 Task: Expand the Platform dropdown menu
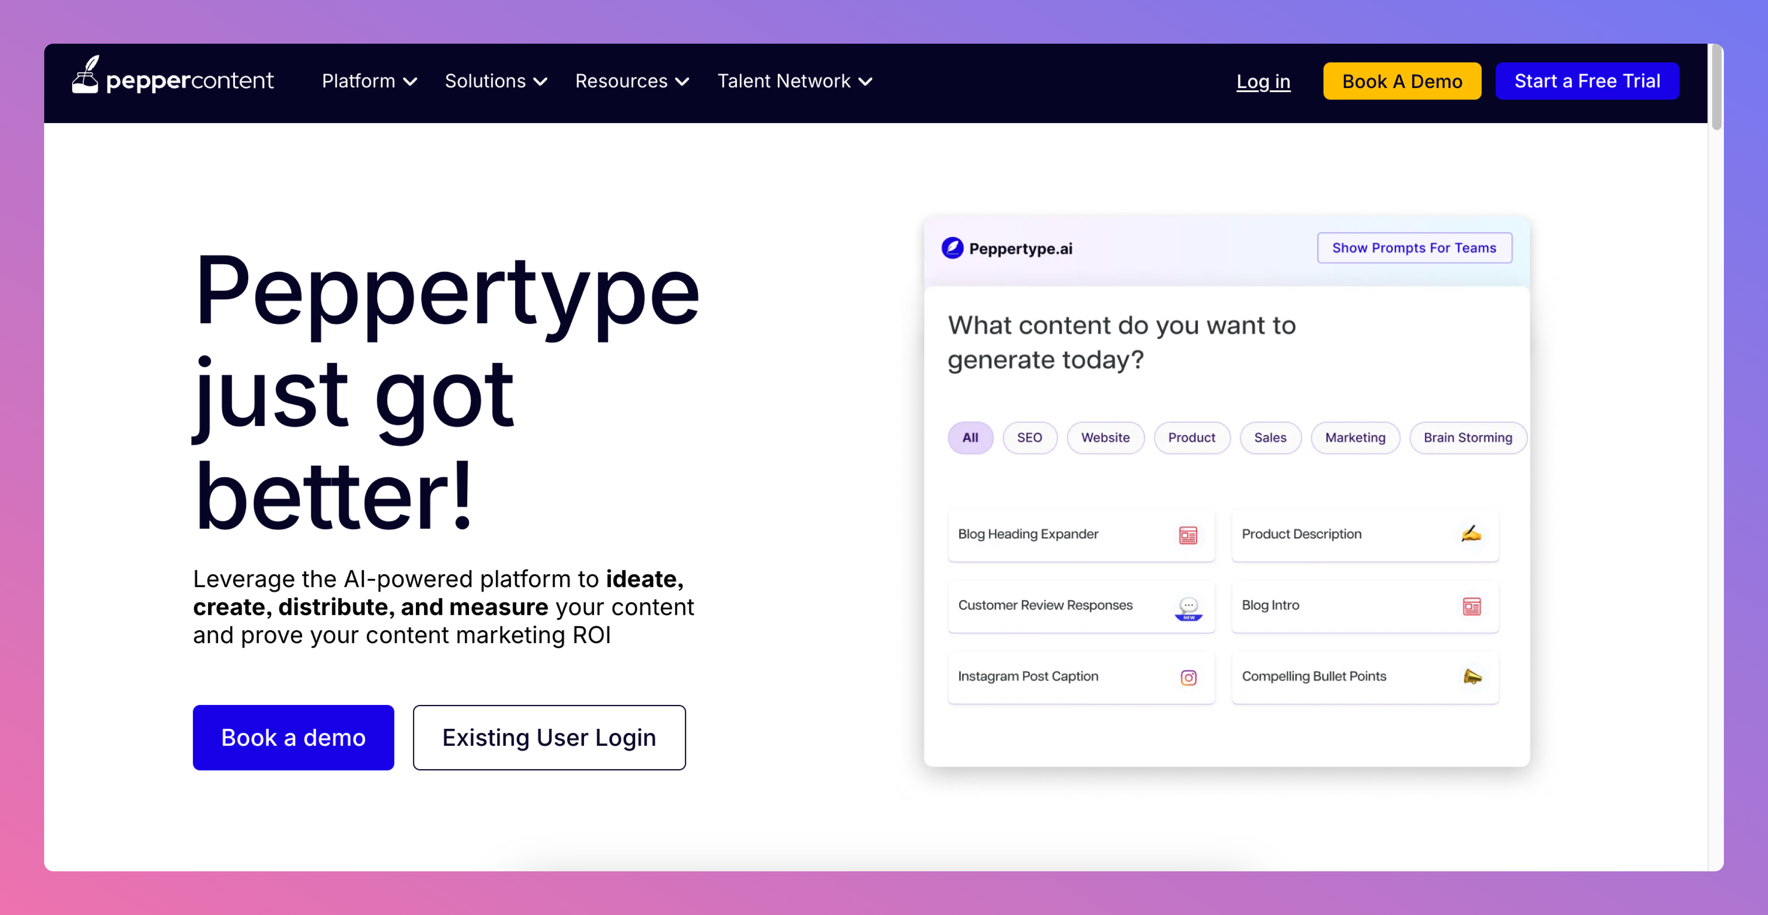(369, 81)
